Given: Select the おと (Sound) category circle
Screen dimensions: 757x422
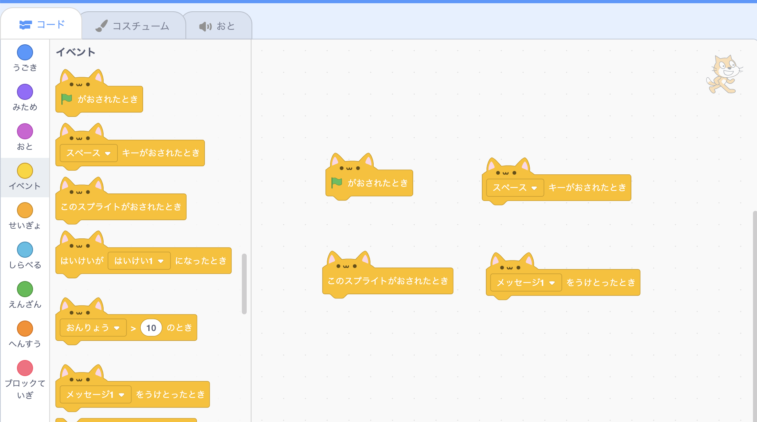Looking at the screenshot, I should (25, 131).
